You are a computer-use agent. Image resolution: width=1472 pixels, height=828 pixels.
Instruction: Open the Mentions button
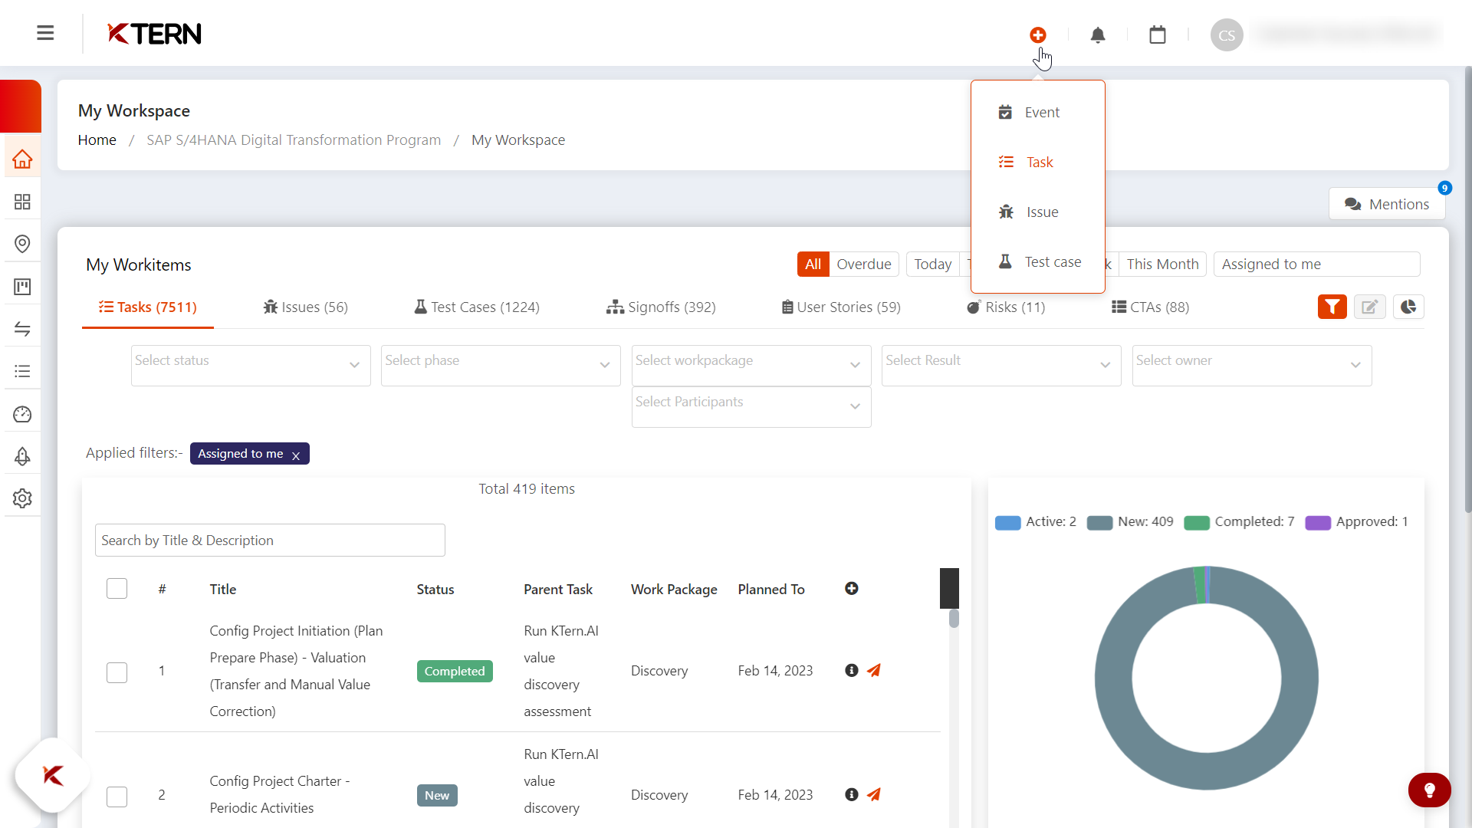point(1387,205)
